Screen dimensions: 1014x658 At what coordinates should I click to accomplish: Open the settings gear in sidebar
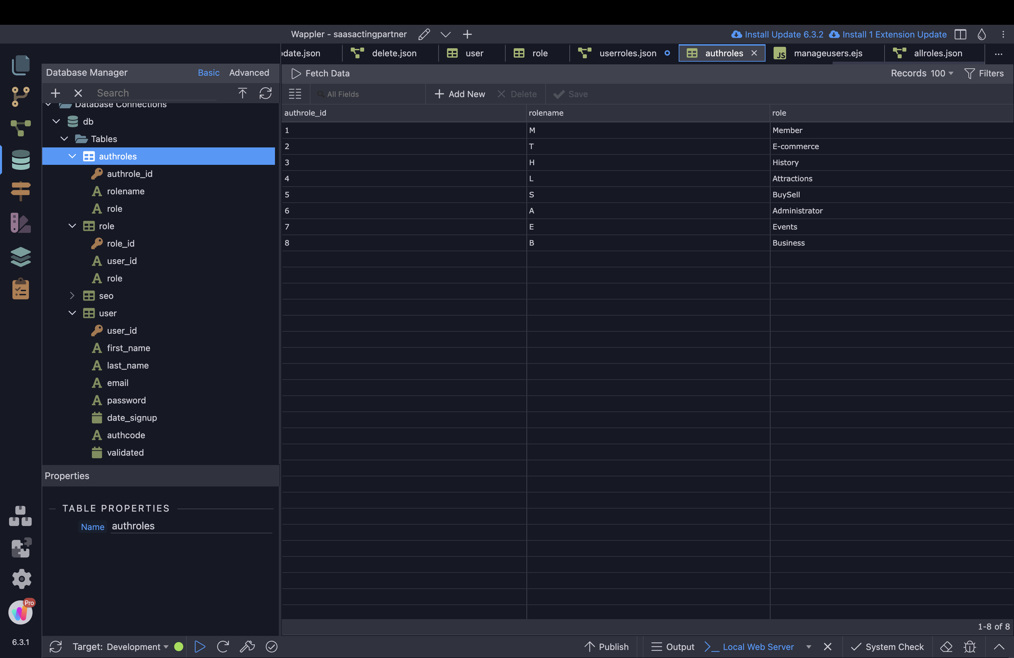point(21,579)
